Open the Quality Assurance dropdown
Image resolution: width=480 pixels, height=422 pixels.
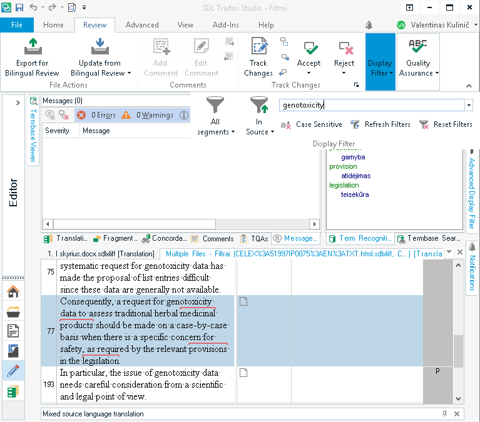tap(418, 62)
